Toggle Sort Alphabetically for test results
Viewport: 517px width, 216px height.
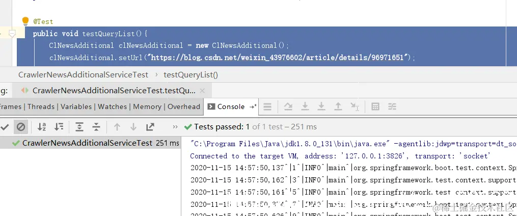42,127
